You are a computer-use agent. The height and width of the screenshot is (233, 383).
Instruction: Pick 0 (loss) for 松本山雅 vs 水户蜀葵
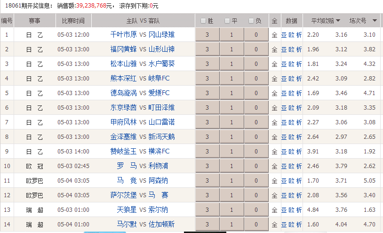256,64
